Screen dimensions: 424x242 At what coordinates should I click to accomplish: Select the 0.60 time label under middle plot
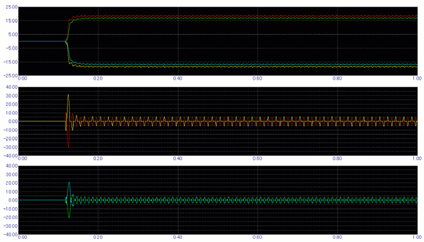pyautogui.click(x=257, y=158)
